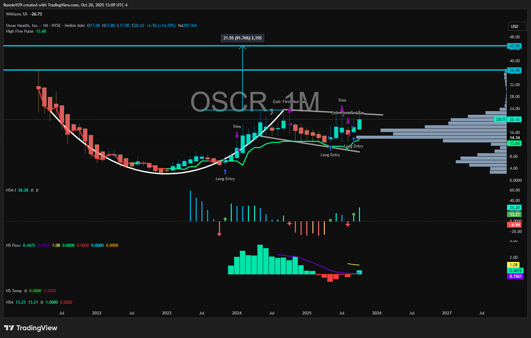531x338 pixels.
Task: Click the 0.4472 axis value tag
Action: [x=515, y=270]
